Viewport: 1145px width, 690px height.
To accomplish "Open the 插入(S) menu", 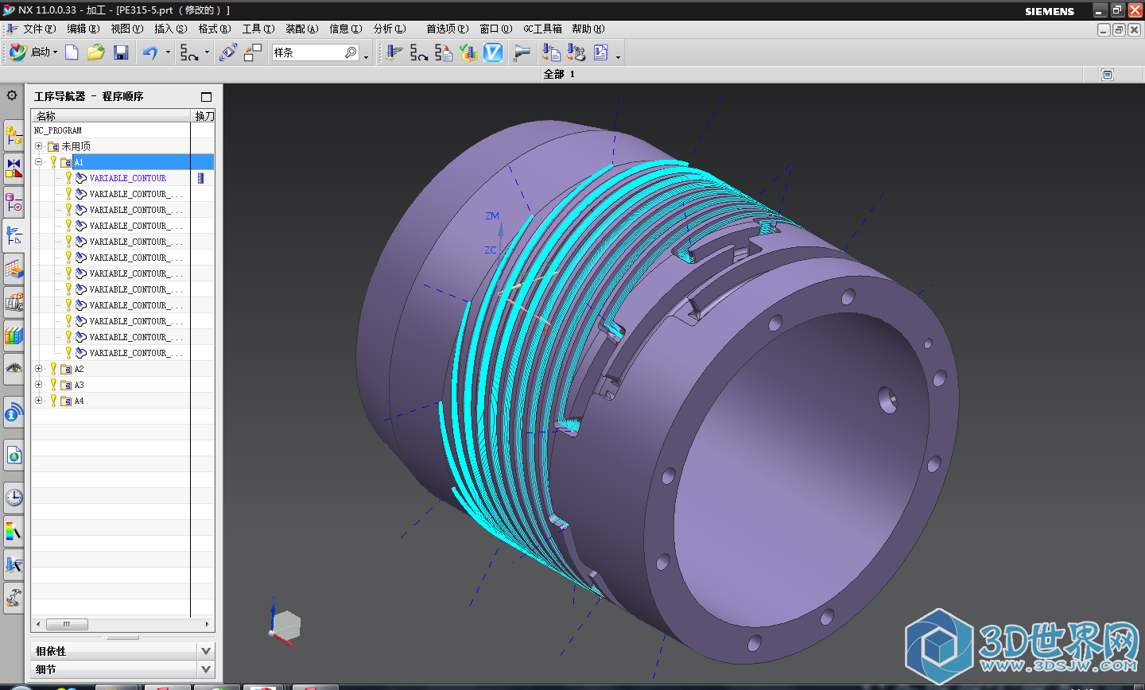I will [170, 29].
